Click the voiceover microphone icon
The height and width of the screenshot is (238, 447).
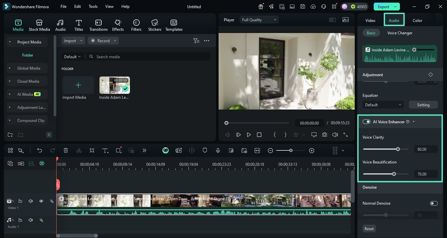[218, 150]
